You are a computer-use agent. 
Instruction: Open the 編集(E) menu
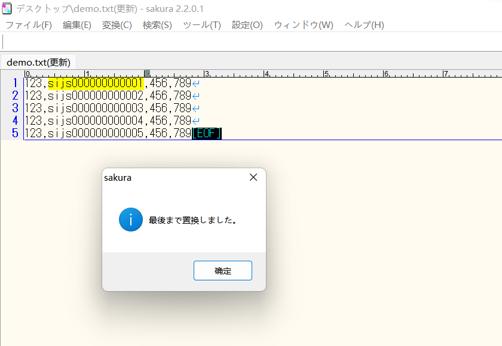pos(76,25)
